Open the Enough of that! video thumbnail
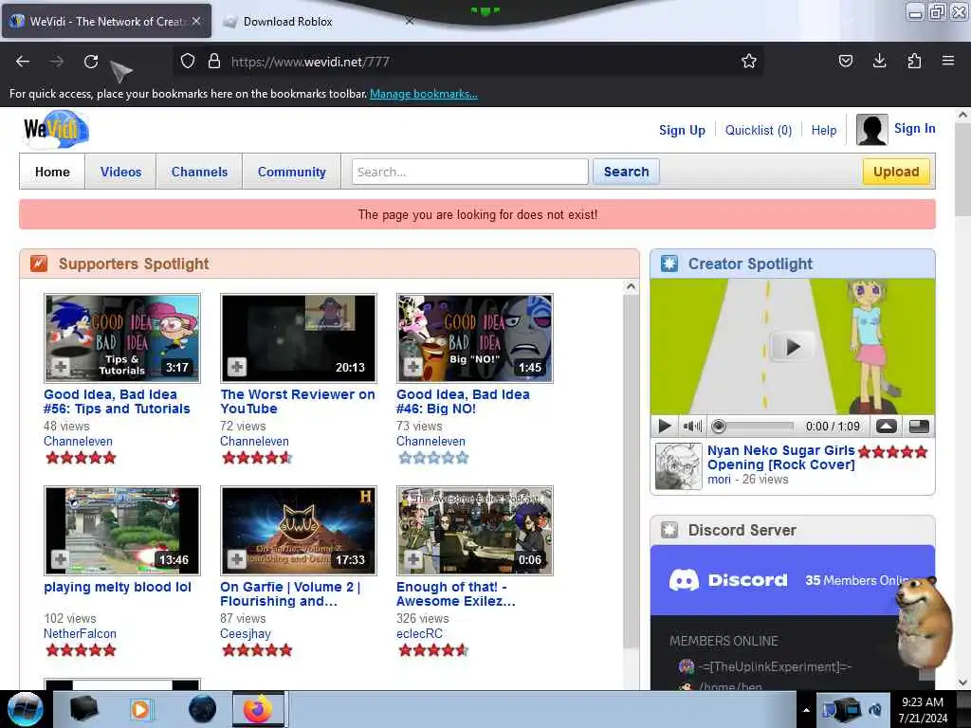Image resolution: width=971 pixels, height=728 pixels. (x=475, y=531)
